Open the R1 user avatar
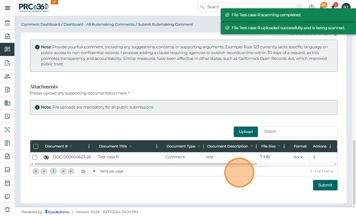The height and width of the screenshot is (216, 356). coord(346,7)
